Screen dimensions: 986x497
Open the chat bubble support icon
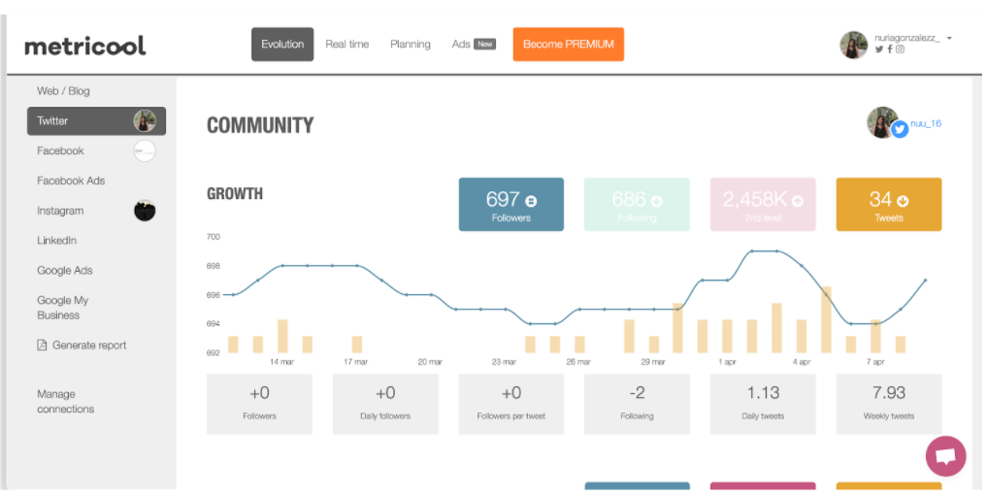(x=946, y=456)
